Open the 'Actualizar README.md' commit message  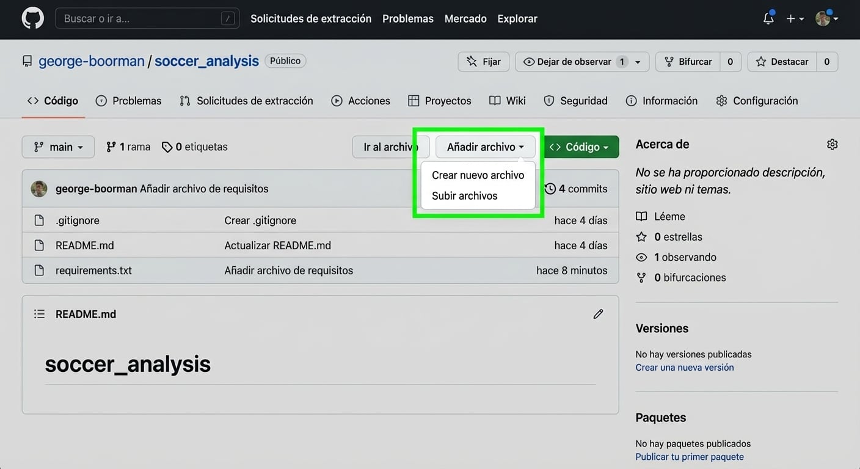[x=278, y=245]
